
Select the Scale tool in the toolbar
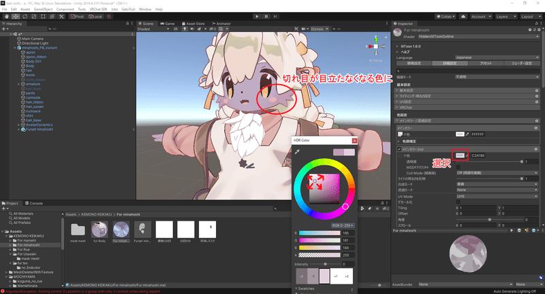point(33,16)
